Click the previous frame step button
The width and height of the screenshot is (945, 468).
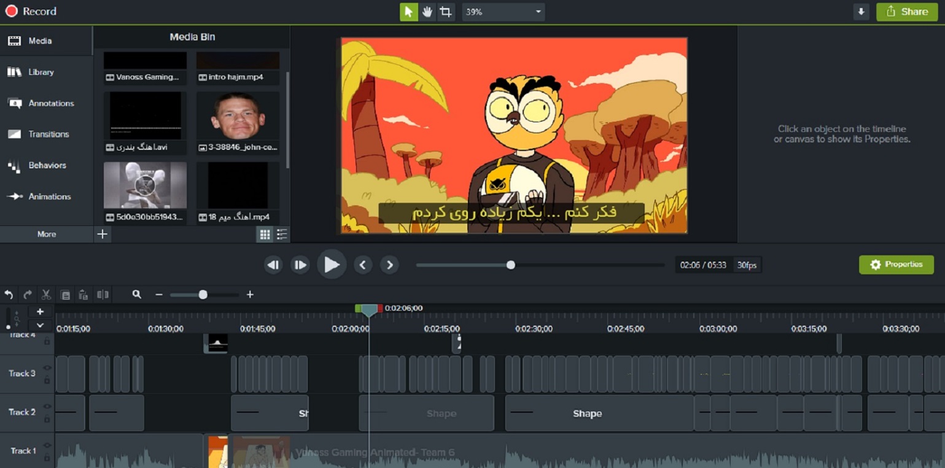(x=273, y=265)
